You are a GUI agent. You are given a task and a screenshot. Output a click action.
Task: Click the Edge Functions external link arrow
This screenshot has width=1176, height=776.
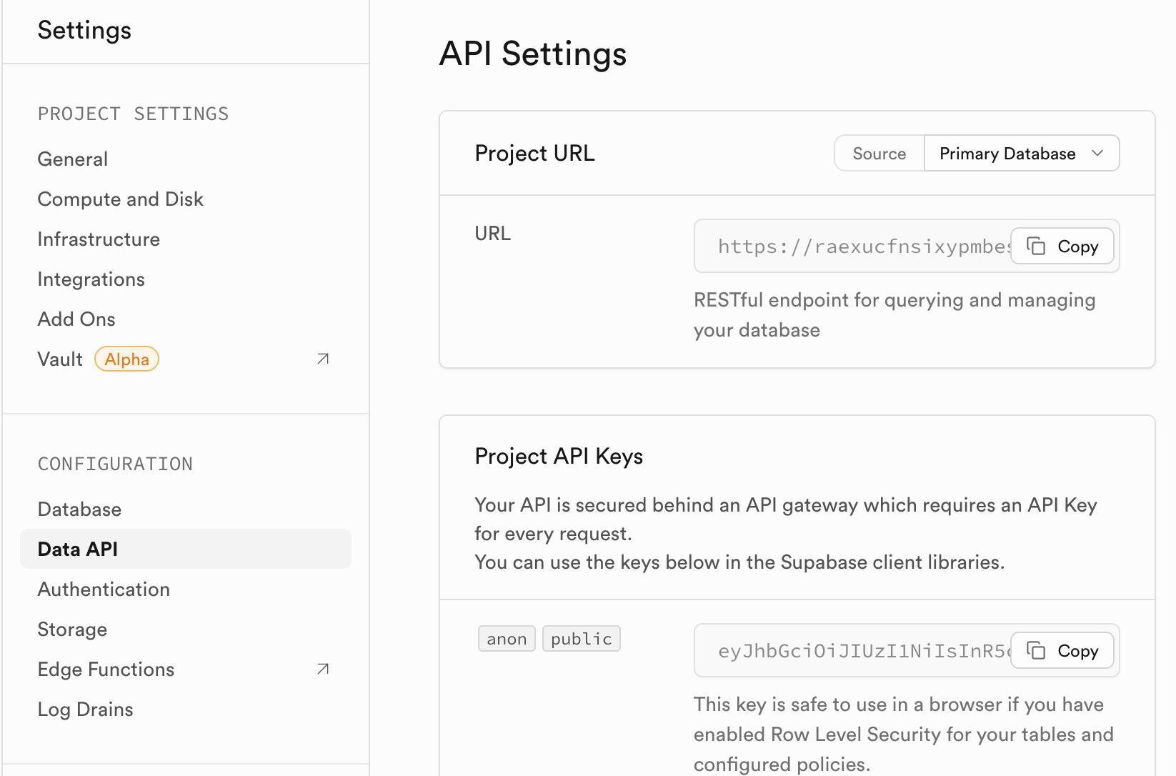[323, 669]
